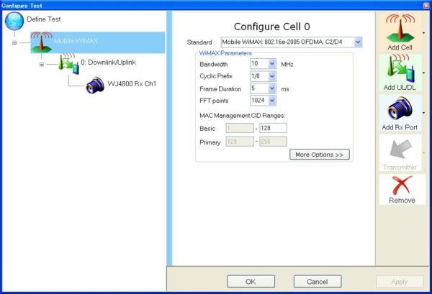Select the Mobile WiMAX antenna tree icon
Screen dimensions: 432x294
pos(41,42)
